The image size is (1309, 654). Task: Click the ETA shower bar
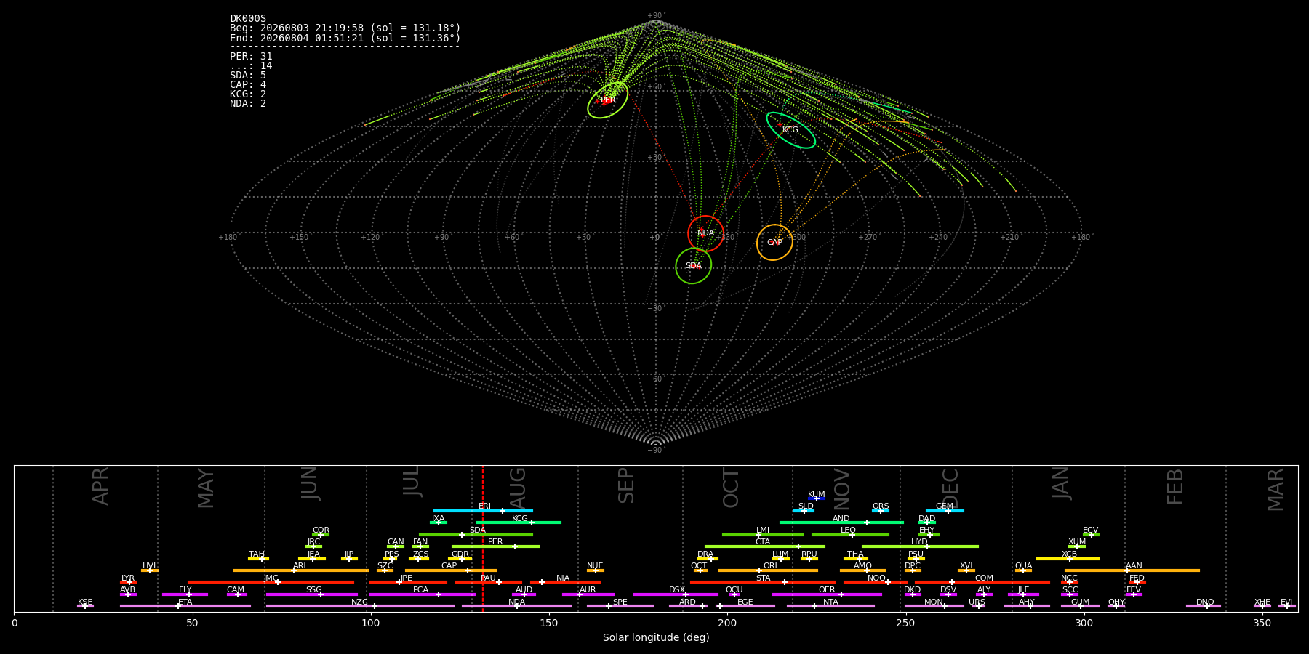[185, 606]
